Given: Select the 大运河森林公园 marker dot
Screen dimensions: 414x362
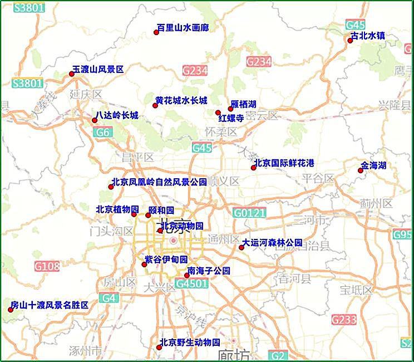Looking at the screenshot, I should (x=241, y=247).
